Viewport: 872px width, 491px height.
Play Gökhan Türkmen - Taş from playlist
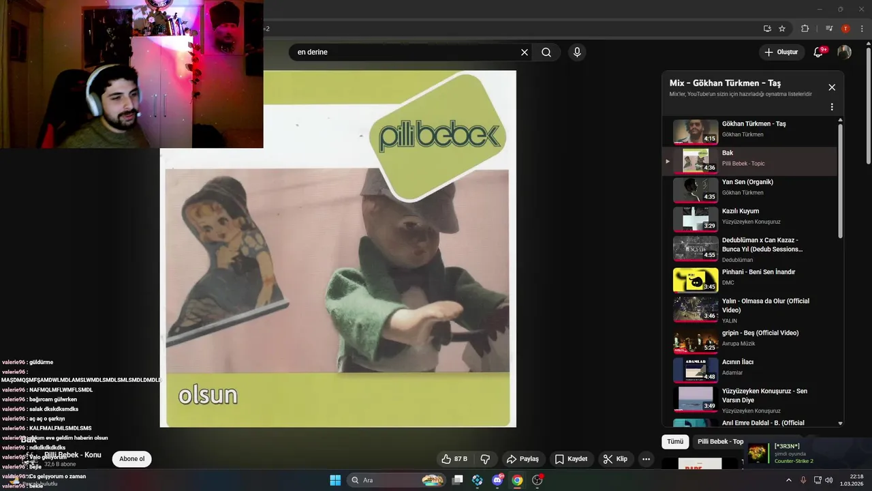(749, 132)
